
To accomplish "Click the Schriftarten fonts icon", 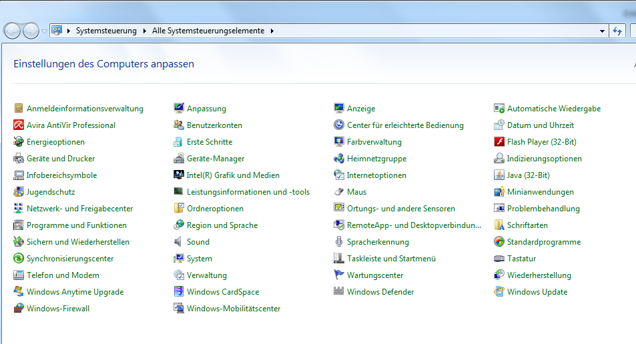I will pyautogui.click(x=499, y=225).
